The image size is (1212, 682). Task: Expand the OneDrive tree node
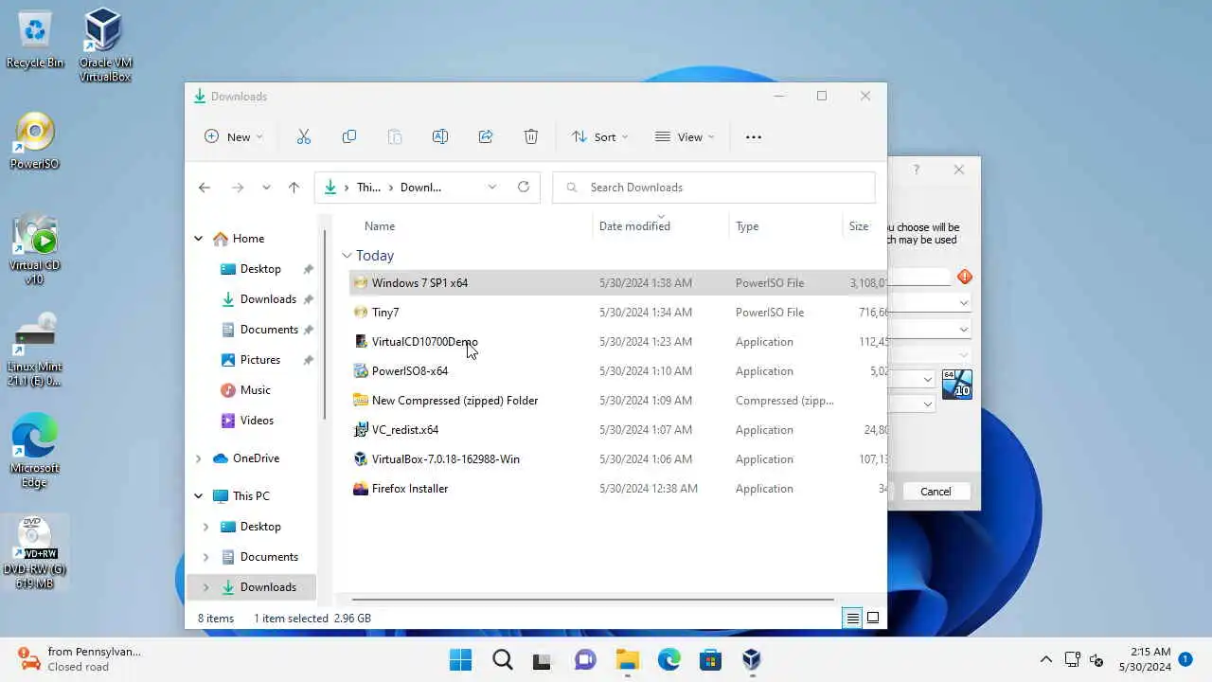[198, 458]
